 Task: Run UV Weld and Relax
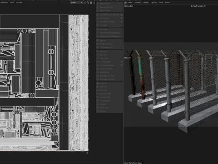[108, 22]
